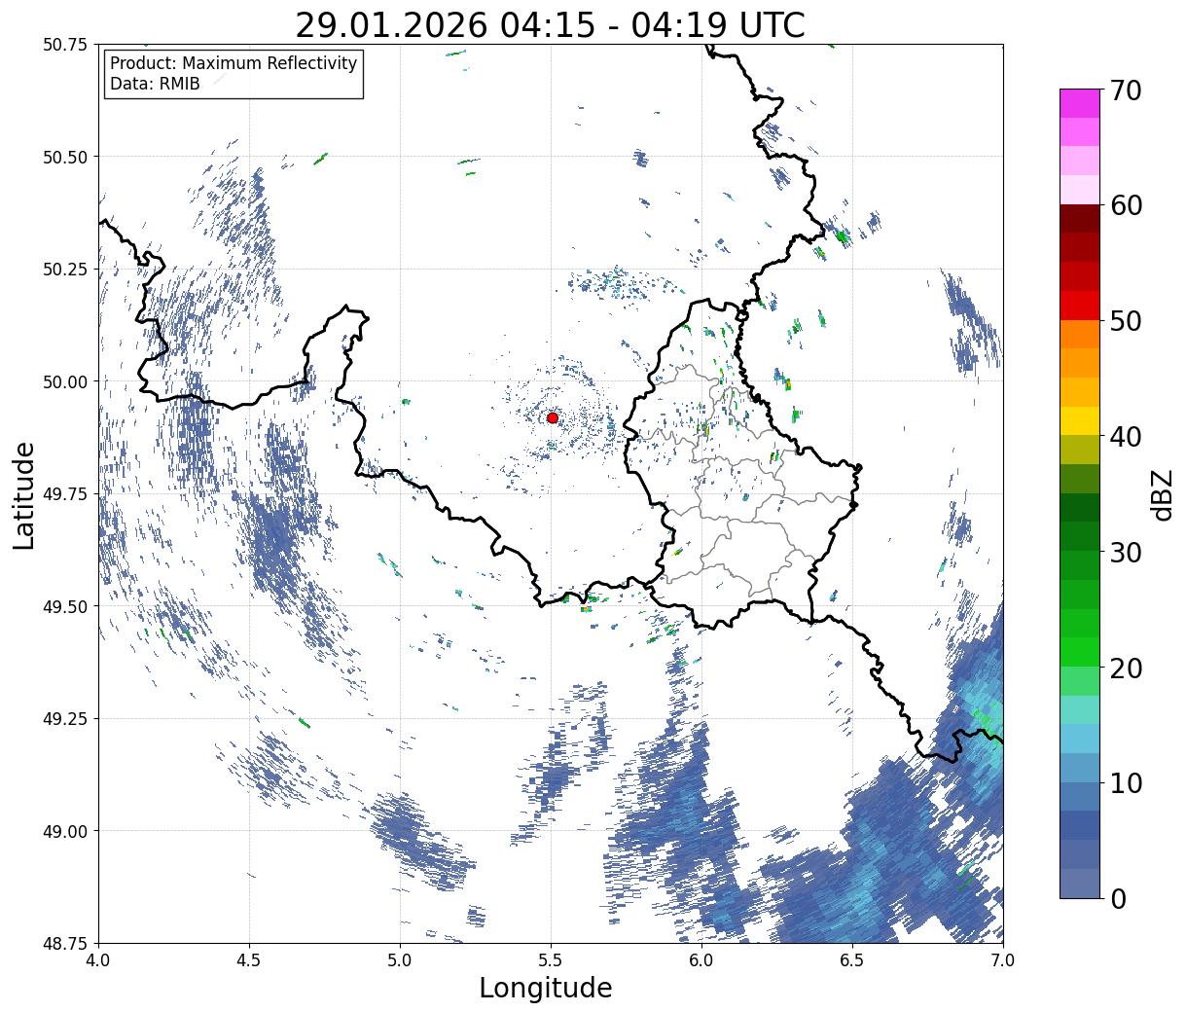Image resolution: width=1186 pixels, height=1012 pixels.
Task: Click longitude tick label 4.0
Action: (x=98, y=960)
